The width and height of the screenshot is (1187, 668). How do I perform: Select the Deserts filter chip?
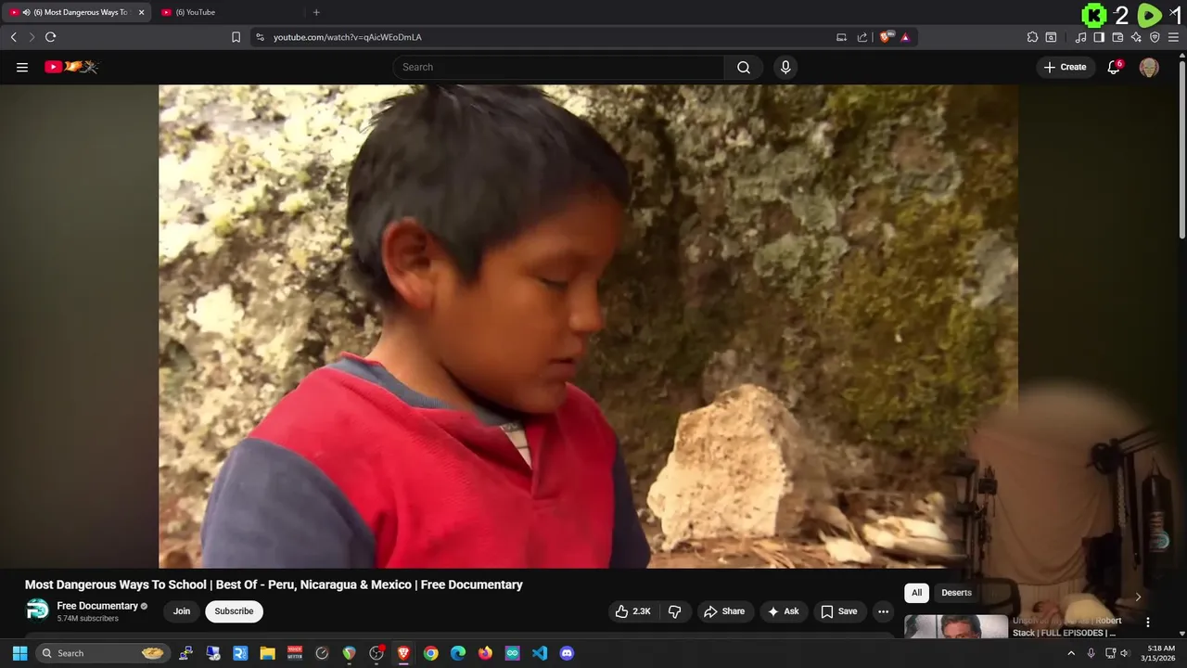click(x=956, y=593)
